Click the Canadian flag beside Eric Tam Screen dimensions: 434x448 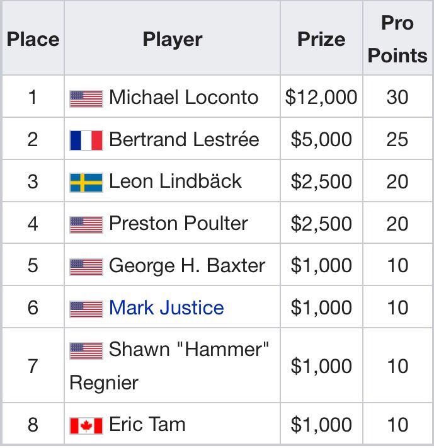[x=86, y=426]
